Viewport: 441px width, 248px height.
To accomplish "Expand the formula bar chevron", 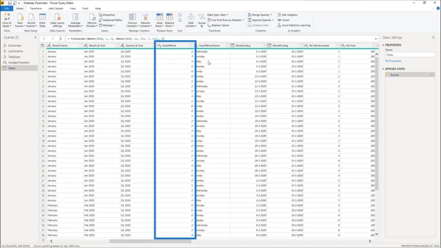I will [376, 39].
